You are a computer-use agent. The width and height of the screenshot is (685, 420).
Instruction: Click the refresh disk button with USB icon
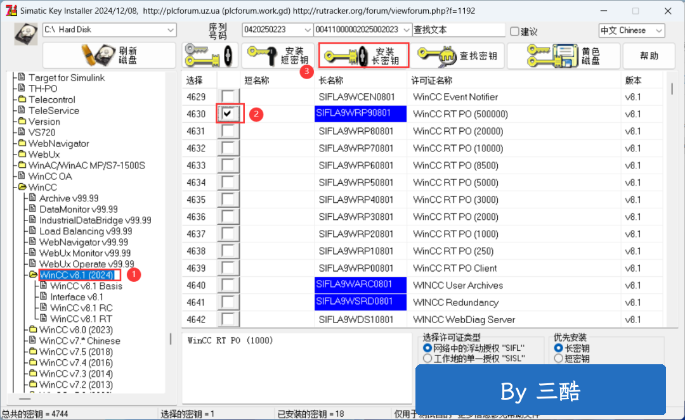pos(109,55)
